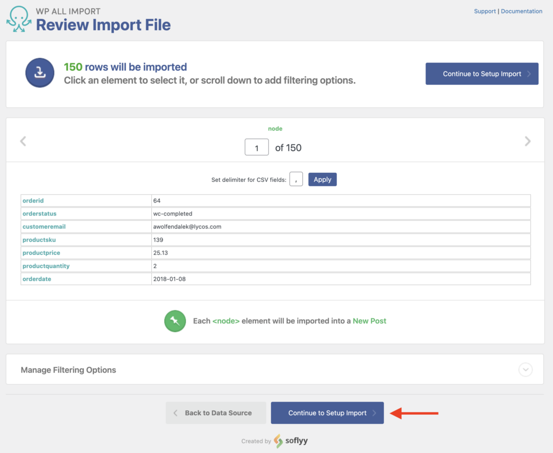The height and width of the screenshot is (453, 553).
Task: Click the previous record arrow
Action: (x=23, y=141)
